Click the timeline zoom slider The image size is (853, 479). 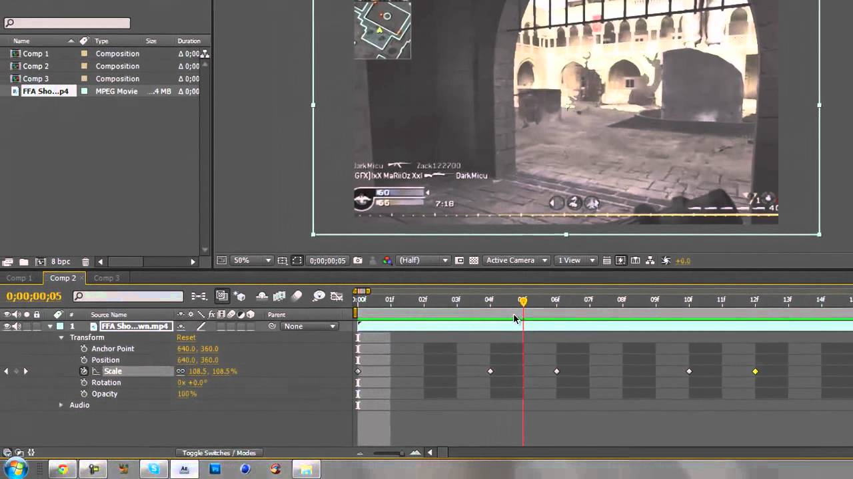click(x=388, y=453)
